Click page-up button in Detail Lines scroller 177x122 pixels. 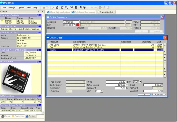[165, 52]
